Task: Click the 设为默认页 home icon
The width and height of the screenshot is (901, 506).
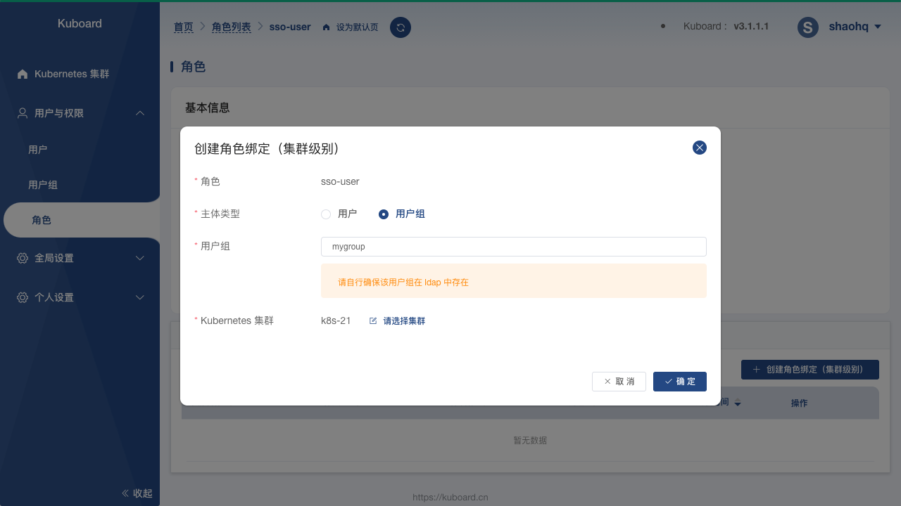Action: pyautogui.click(x=326, y=27)
